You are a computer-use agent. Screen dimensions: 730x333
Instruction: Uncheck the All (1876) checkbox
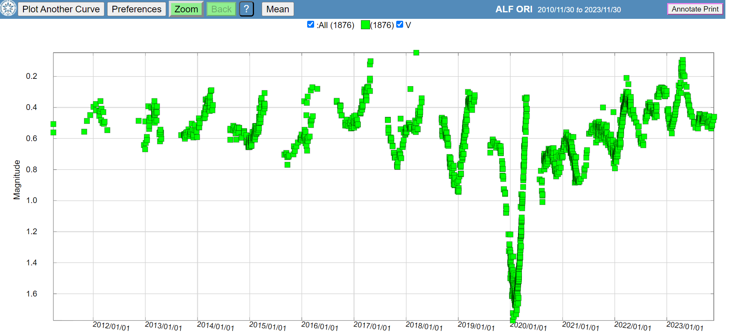[311, 25]
